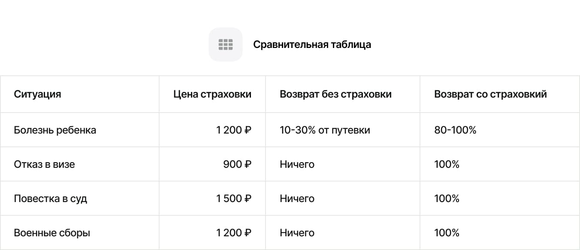The height and width of the screenshot is (250, 580).
Task: Click the "1 500 ₽" price cell
Action: (234, 199)
